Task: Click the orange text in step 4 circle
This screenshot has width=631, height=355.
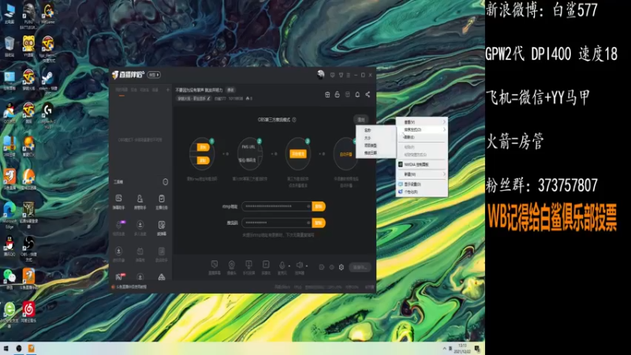Action: pos(346,154)
